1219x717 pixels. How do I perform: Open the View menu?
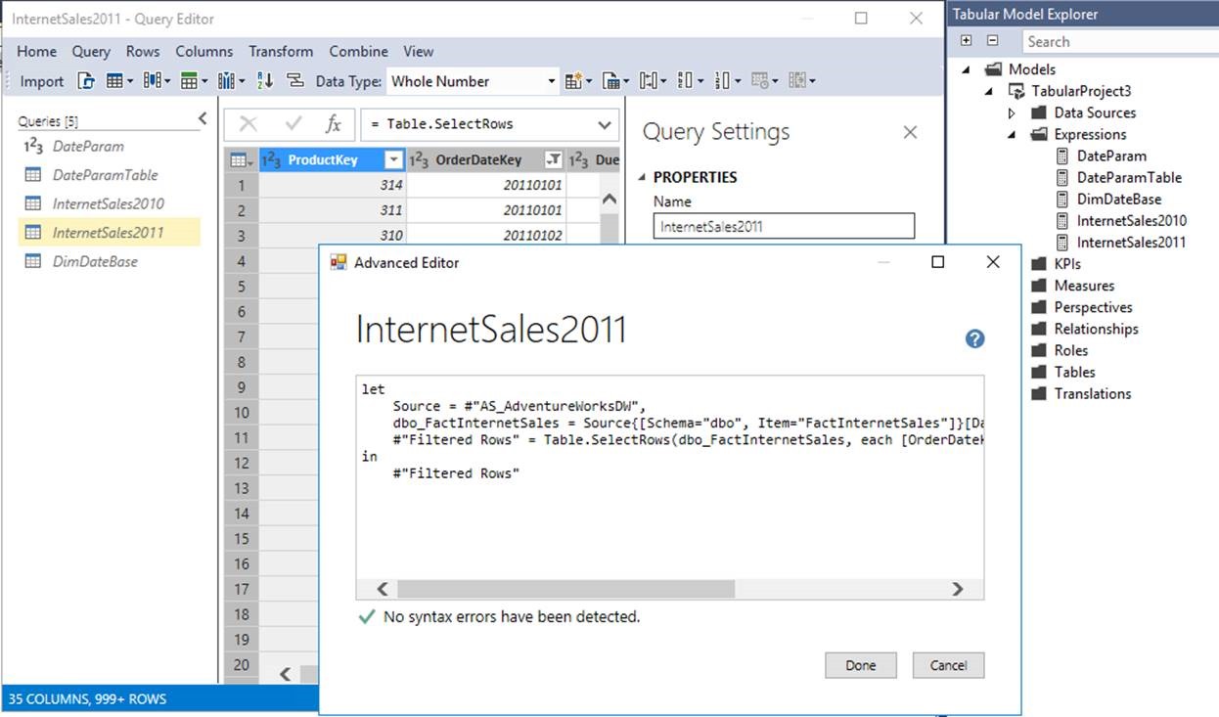[x=419, y=51]
